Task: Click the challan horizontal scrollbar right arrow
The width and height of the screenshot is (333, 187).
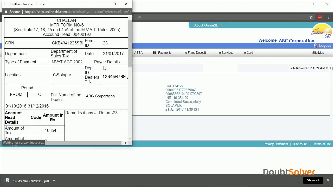Action: click(125, 143)
